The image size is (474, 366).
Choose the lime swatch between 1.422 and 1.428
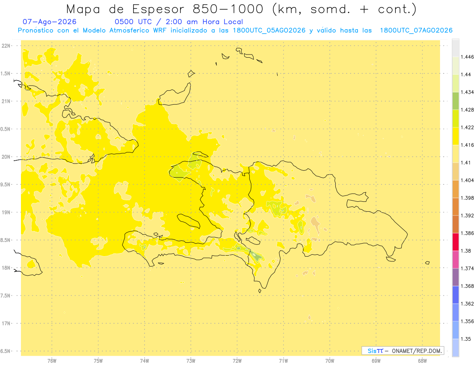pyautogui.click(x=455, y=118)
